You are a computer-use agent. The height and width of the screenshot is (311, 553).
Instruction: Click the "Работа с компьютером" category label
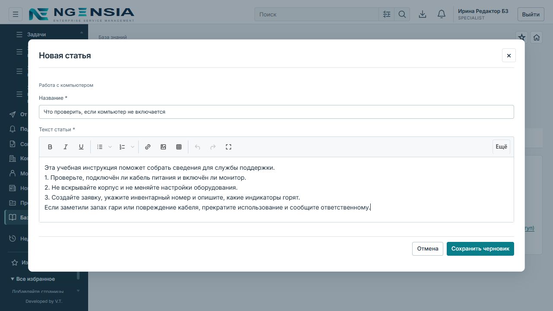pyautogui.click(x=66, y=85)
